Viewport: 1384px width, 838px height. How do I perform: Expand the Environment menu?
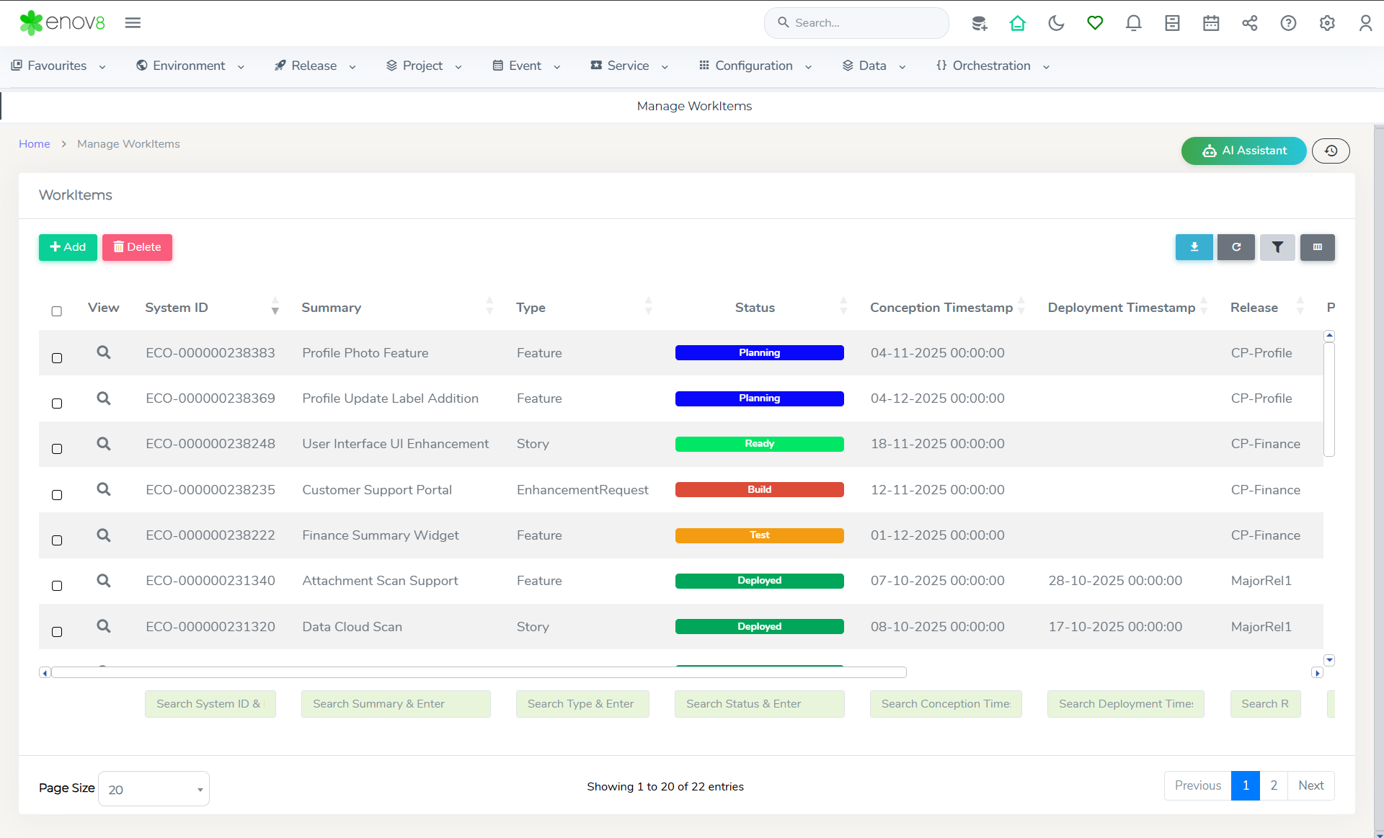[x=190, y=66]
